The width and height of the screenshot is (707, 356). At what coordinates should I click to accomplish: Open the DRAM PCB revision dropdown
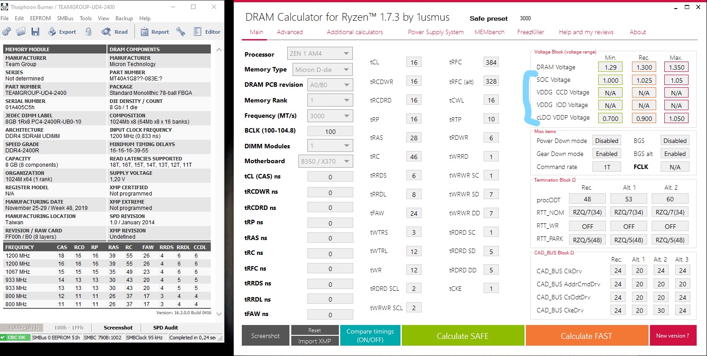(330, 85)
